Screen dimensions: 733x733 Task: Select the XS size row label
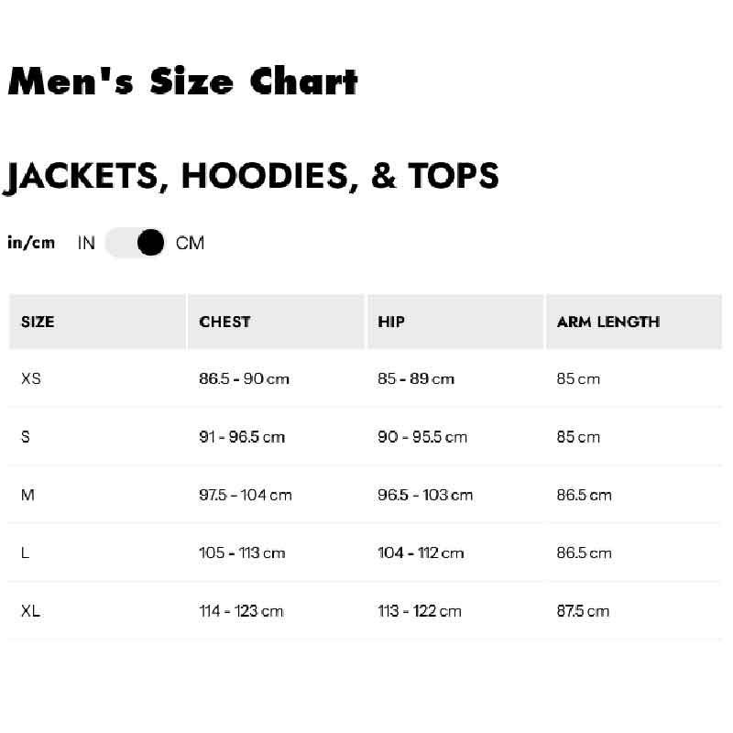point(31,378)
